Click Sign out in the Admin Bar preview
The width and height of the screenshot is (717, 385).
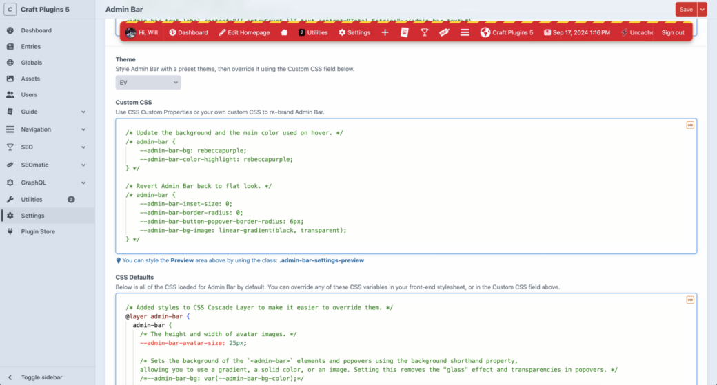click(x=673, y=32)
